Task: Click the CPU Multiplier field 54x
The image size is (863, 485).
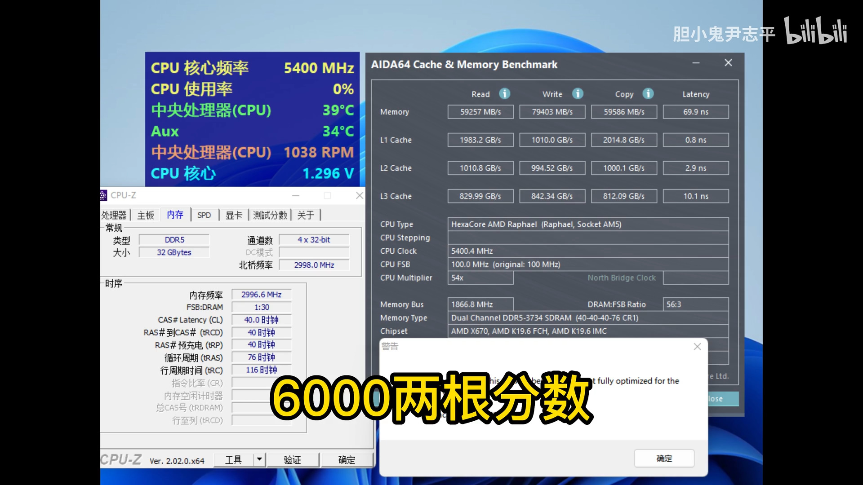Action: pyautogui.click(x=480, y=278)
